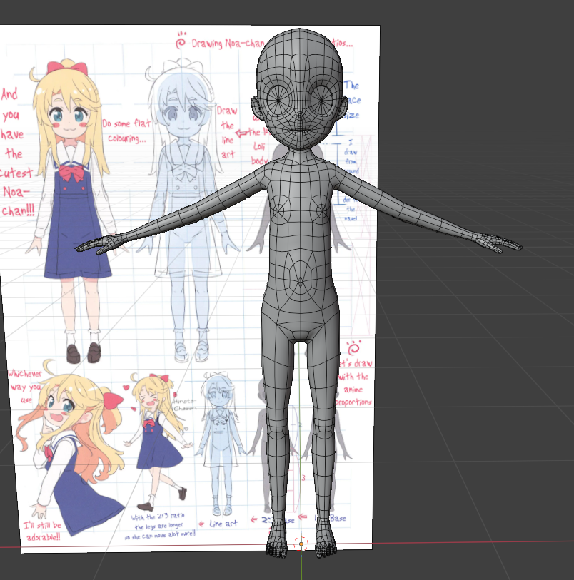This screenshot has height=580, width=574.
Task: Click 'I'll still be adorable!!' text on reference image
Action: pyautogui.click(x=42, y=531)
